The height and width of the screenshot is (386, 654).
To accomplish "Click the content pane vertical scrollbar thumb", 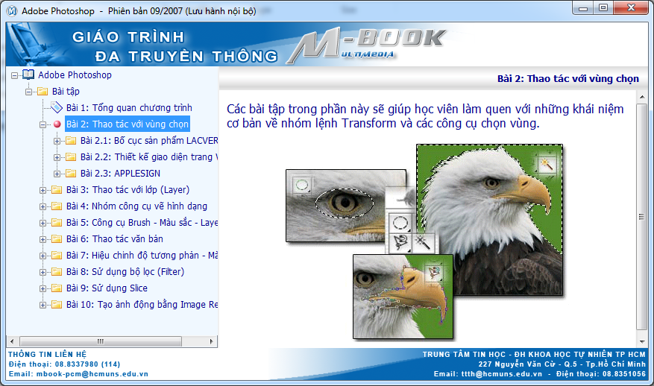I will click(x=642, y=216).
